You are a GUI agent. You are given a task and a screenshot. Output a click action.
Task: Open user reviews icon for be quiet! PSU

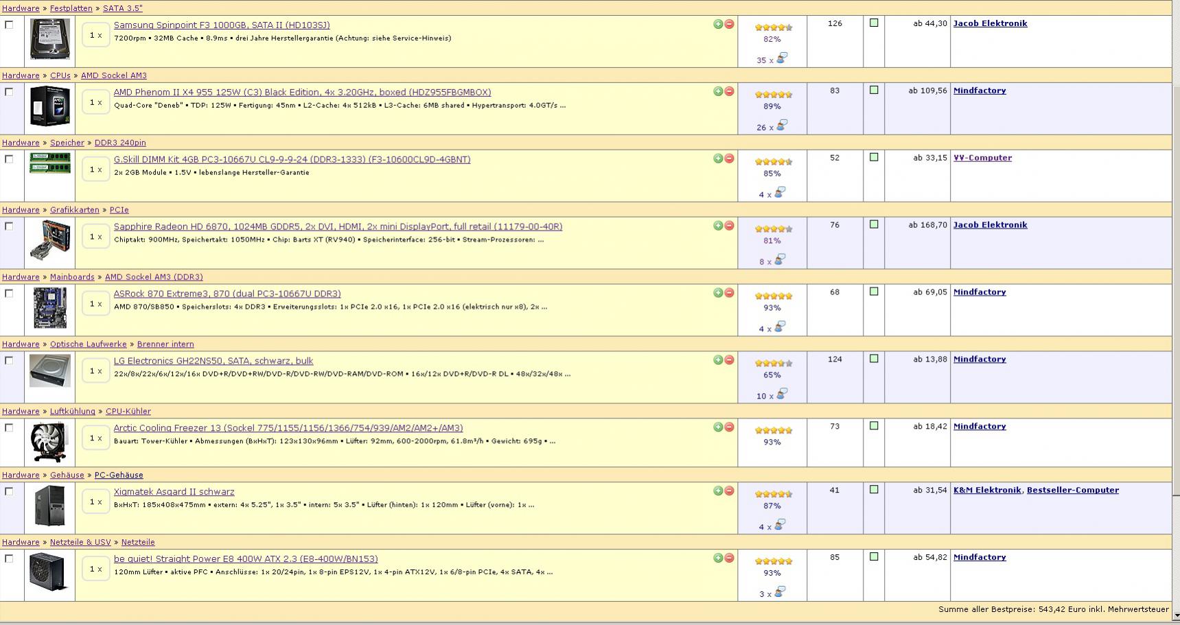[x=780, y=592]
